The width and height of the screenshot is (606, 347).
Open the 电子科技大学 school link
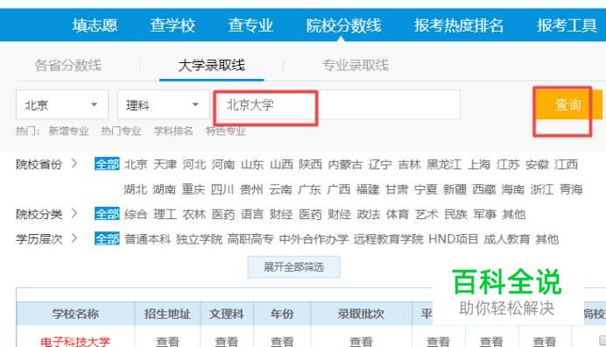coord(75,342)
